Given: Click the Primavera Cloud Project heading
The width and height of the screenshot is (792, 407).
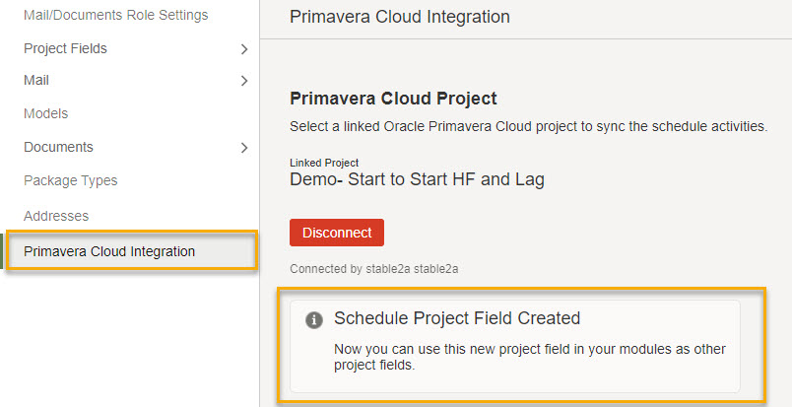Looking at the screenshot, I should coord(393,99).
